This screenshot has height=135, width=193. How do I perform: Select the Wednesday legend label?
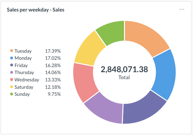pyautogui.click(x=27, y=80)
